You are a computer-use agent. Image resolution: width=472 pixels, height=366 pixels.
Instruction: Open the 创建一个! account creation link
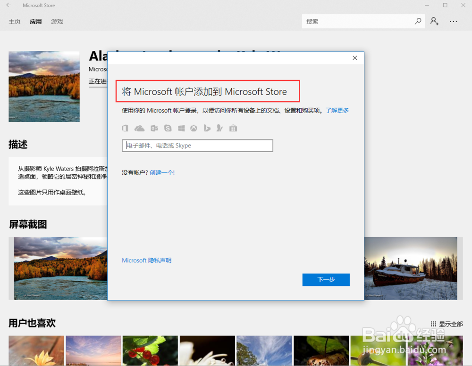click(162, 172)
